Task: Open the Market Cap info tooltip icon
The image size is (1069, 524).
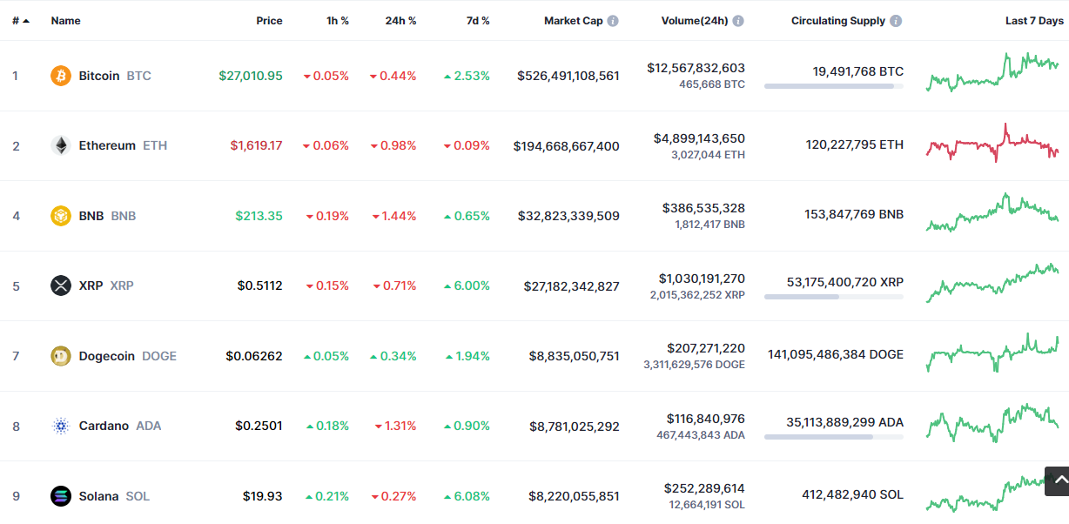Action: tap(613, 21)
